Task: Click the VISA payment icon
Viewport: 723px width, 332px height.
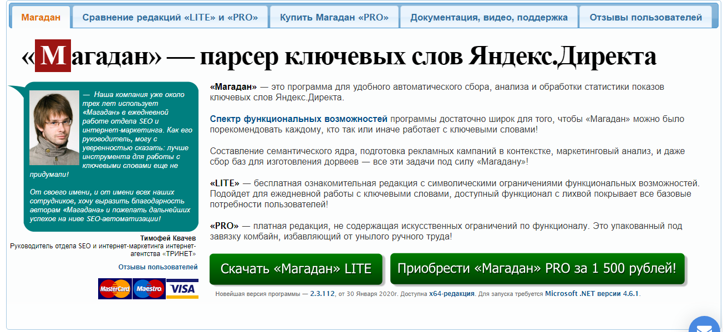Action: (183, 289)
